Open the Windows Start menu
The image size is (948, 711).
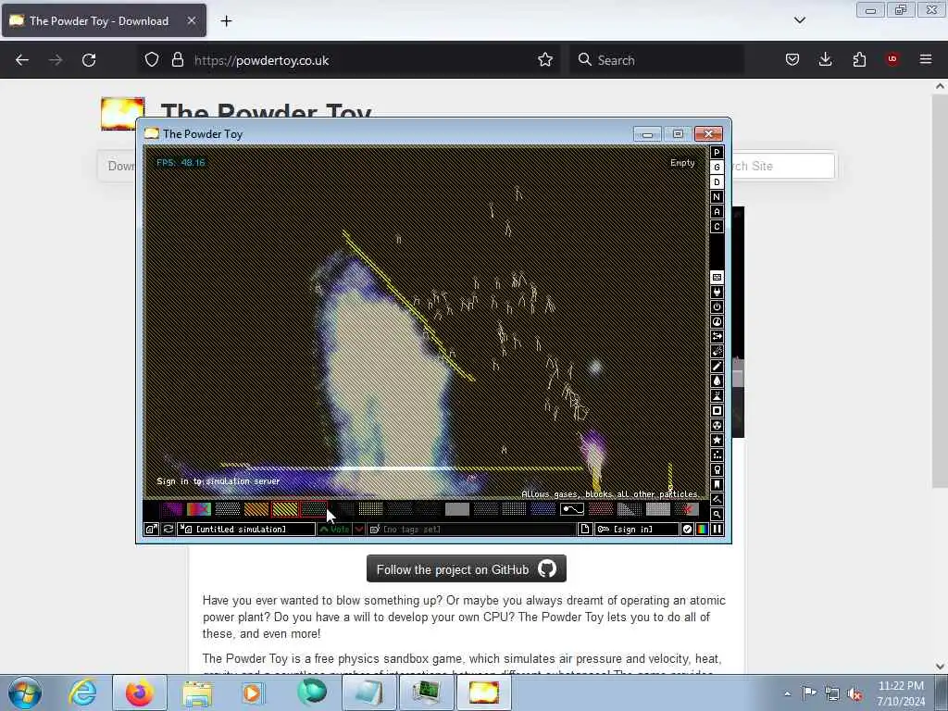tap(25, 692)
